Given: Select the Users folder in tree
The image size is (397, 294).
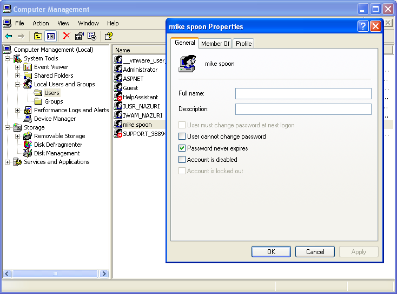Looking at the screenshot, I should [51, 93].
